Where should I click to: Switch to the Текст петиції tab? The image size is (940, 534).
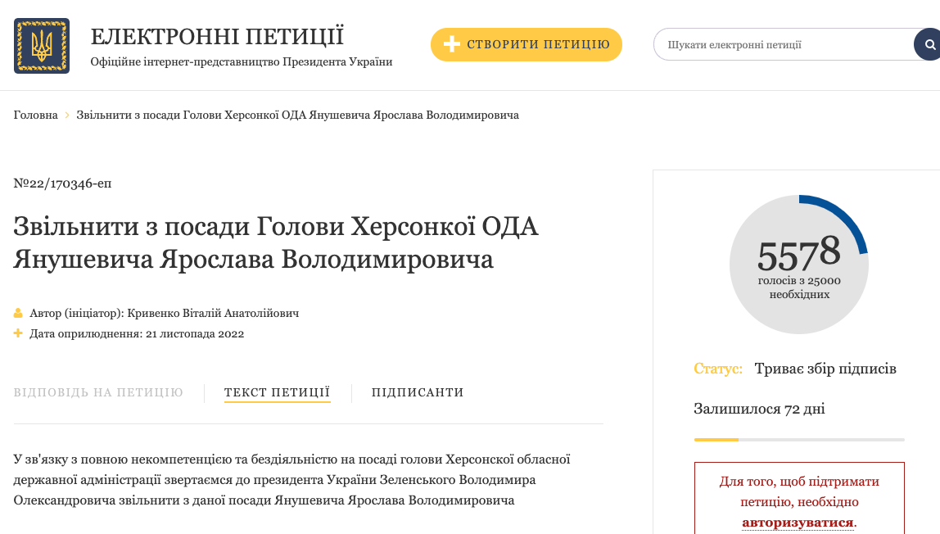(277, 393)
